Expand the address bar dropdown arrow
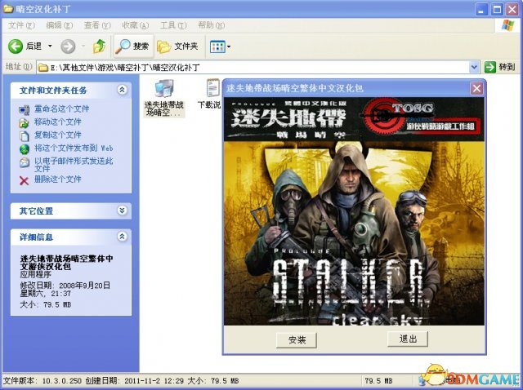This screenshot has width=523, height=390. click(474, 68)
